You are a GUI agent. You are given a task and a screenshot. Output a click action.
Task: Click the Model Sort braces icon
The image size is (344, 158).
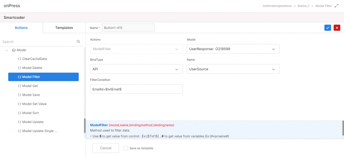[19, 113]
